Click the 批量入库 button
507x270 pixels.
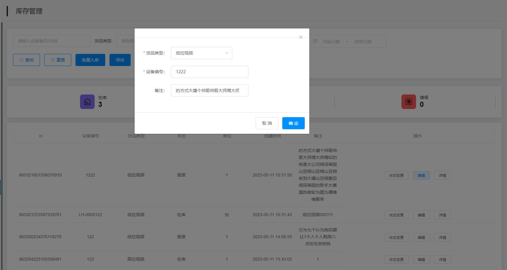pyautogui.click(x=90, y=60)
